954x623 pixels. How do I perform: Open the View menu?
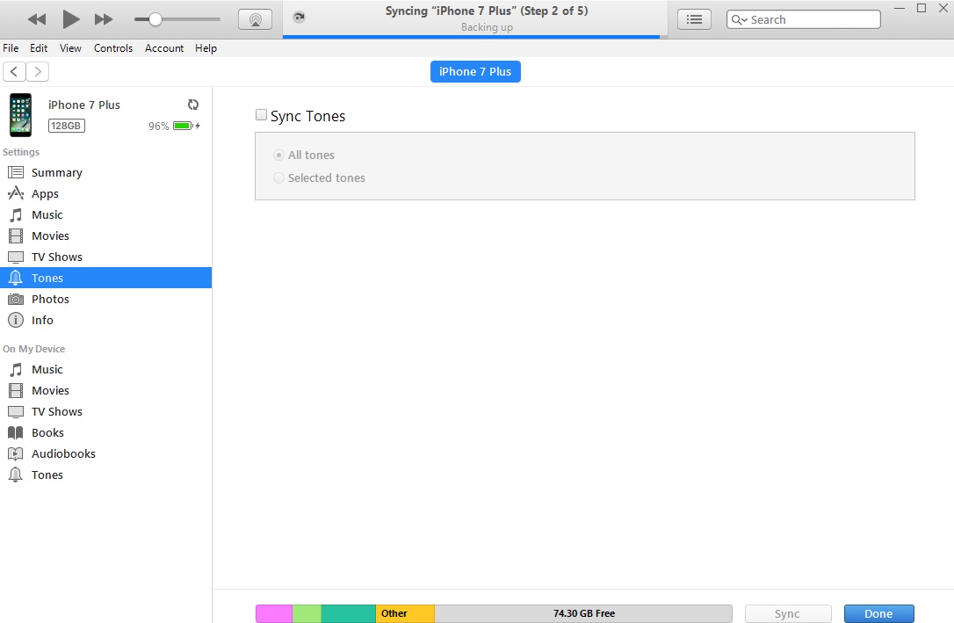coord(70,48)
